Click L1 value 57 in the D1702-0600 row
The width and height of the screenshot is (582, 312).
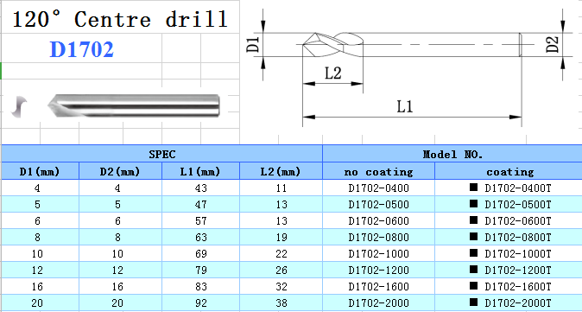click(x=201, y=221)
